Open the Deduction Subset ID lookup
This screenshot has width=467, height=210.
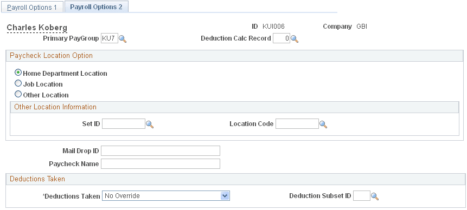pyautogui.click(x=375, y=196)
